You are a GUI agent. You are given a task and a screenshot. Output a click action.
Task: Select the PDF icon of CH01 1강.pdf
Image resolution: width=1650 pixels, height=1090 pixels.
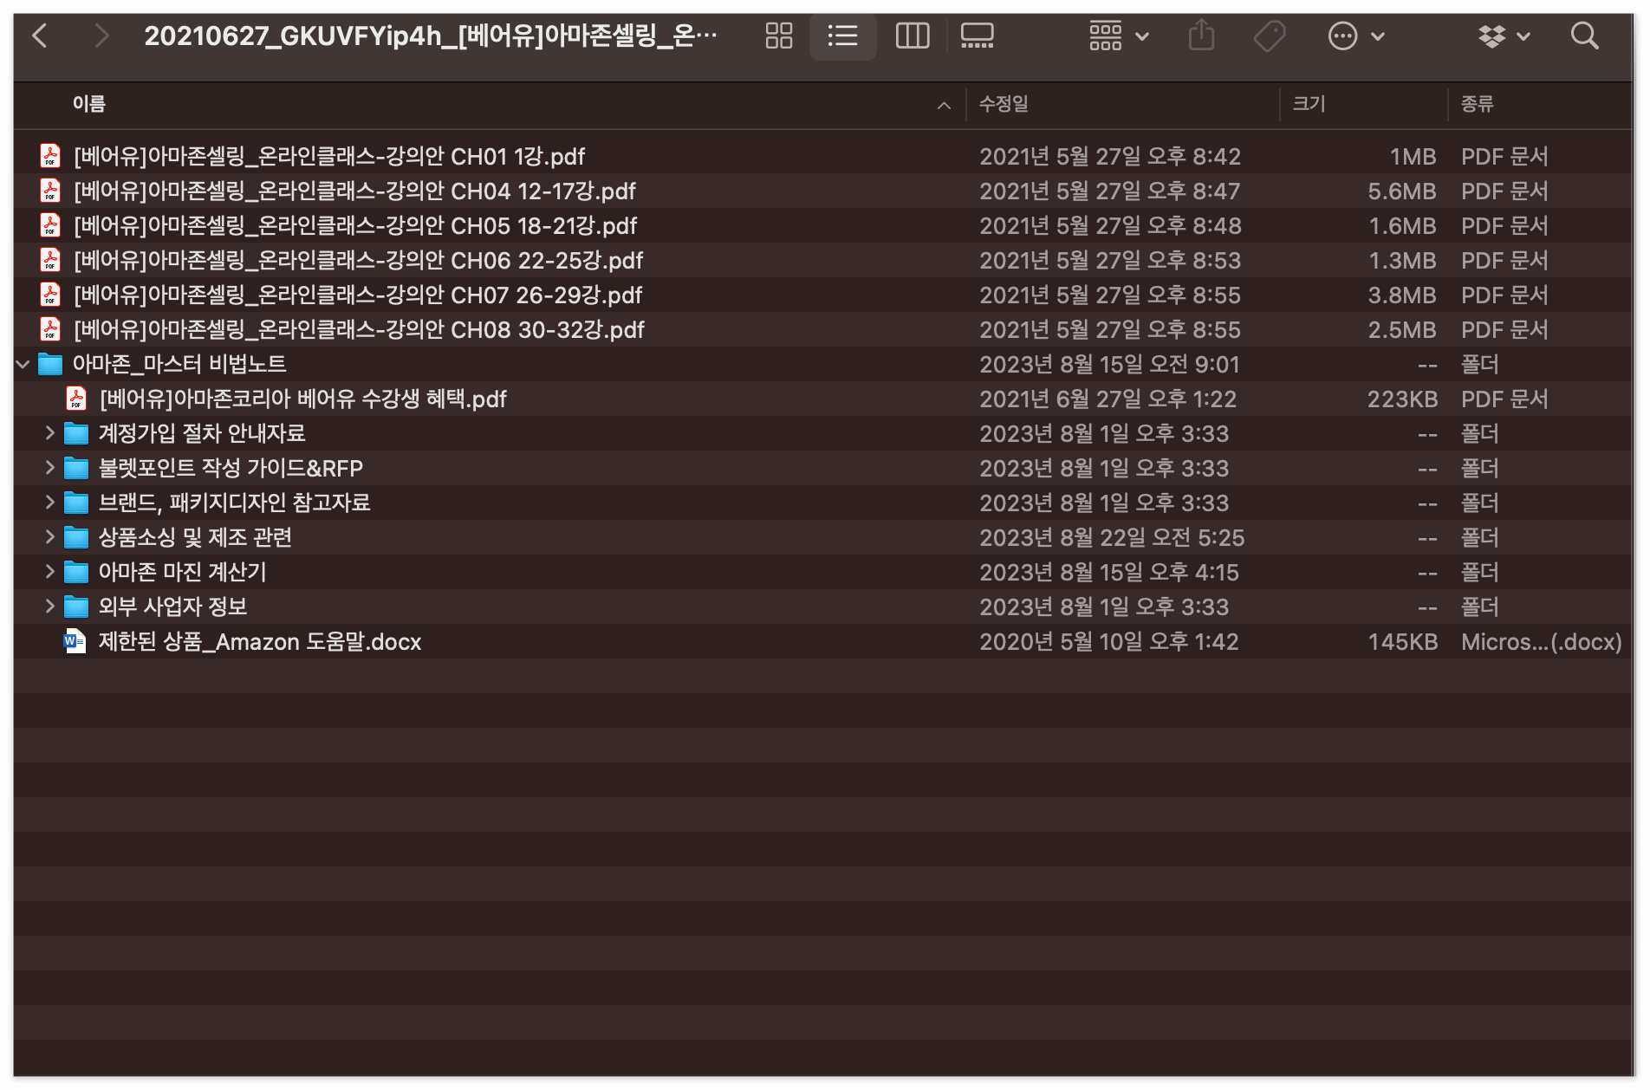50,156
